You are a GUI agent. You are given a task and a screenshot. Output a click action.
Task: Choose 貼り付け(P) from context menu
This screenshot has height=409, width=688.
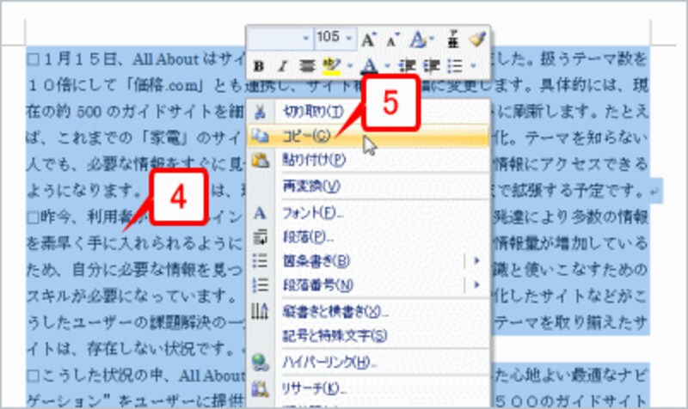pos(369,160)
